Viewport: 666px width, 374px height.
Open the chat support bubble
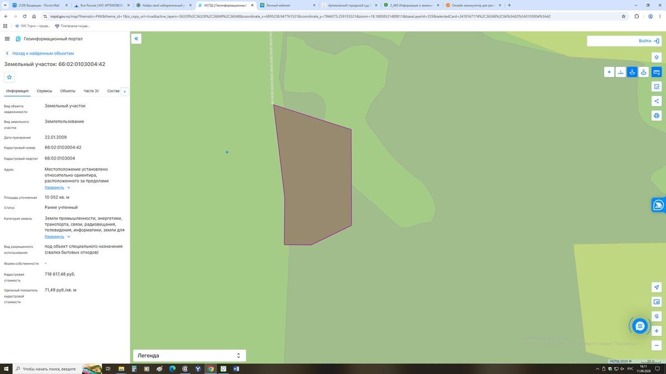click(x=640, y=326)
